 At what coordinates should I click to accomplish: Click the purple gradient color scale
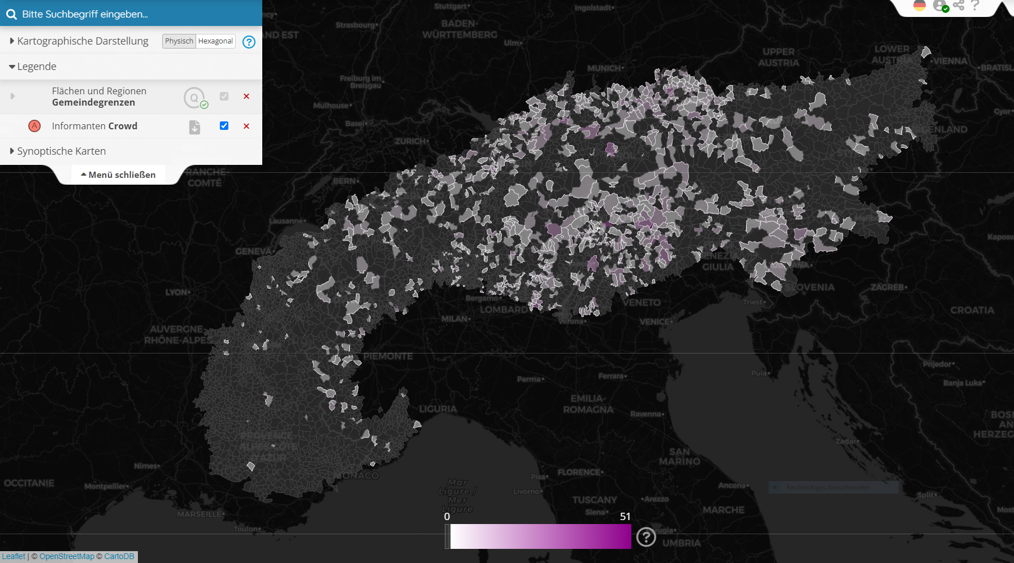click(540, 536)
